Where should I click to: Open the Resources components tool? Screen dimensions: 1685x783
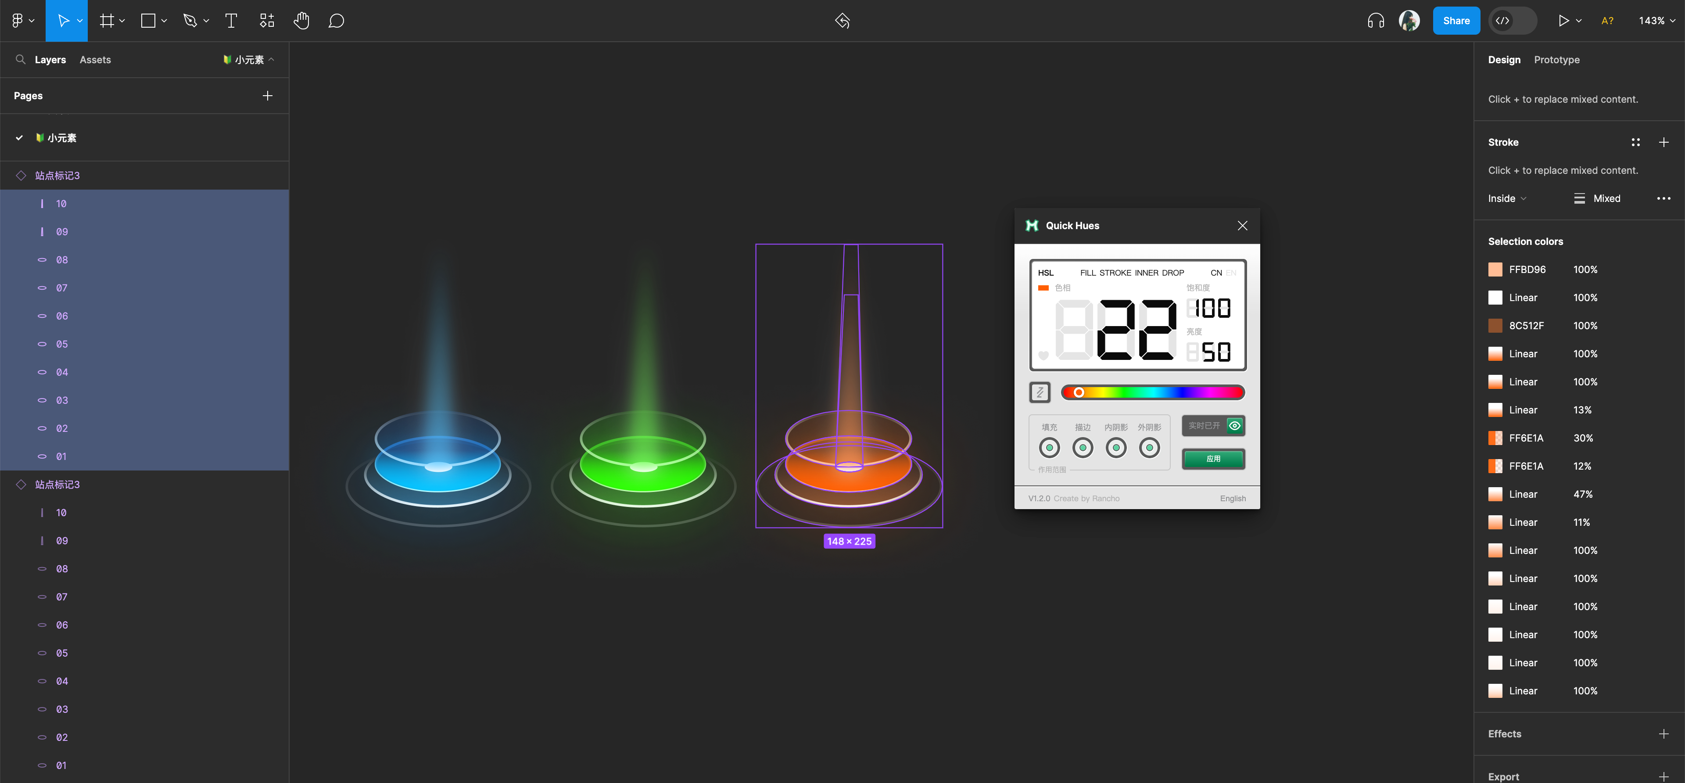[x=267, y=21]
